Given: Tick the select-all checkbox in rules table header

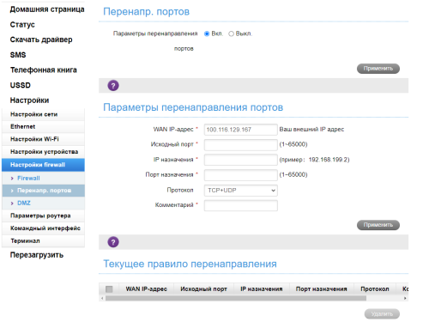Looking at the screenshot, I should tap(109, 289).
